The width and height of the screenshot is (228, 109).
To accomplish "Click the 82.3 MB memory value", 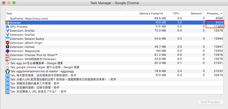I will coord(160,63).
